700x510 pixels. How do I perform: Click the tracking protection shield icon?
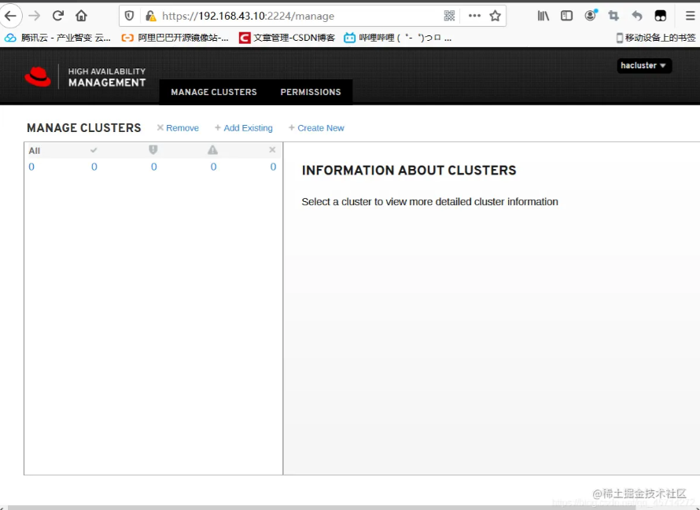tap(129, 16)
